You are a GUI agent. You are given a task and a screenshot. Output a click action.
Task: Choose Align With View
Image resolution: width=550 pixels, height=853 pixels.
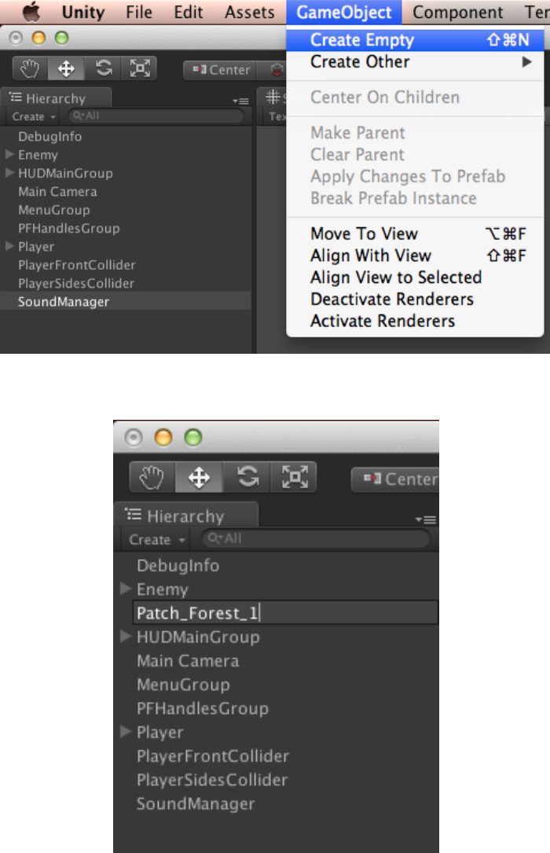pos(415,256)
